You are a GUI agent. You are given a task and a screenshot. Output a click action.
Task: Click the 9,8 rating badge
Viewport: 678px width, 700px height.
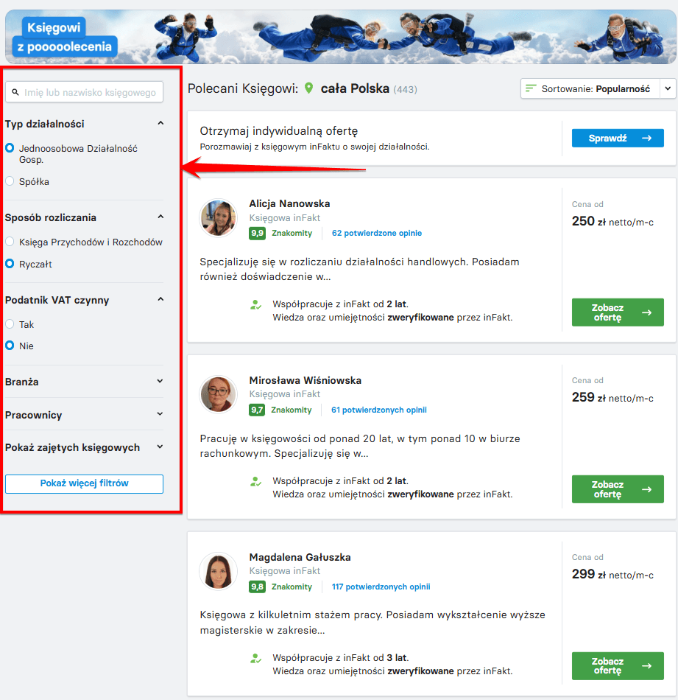(x=257, y=587)
